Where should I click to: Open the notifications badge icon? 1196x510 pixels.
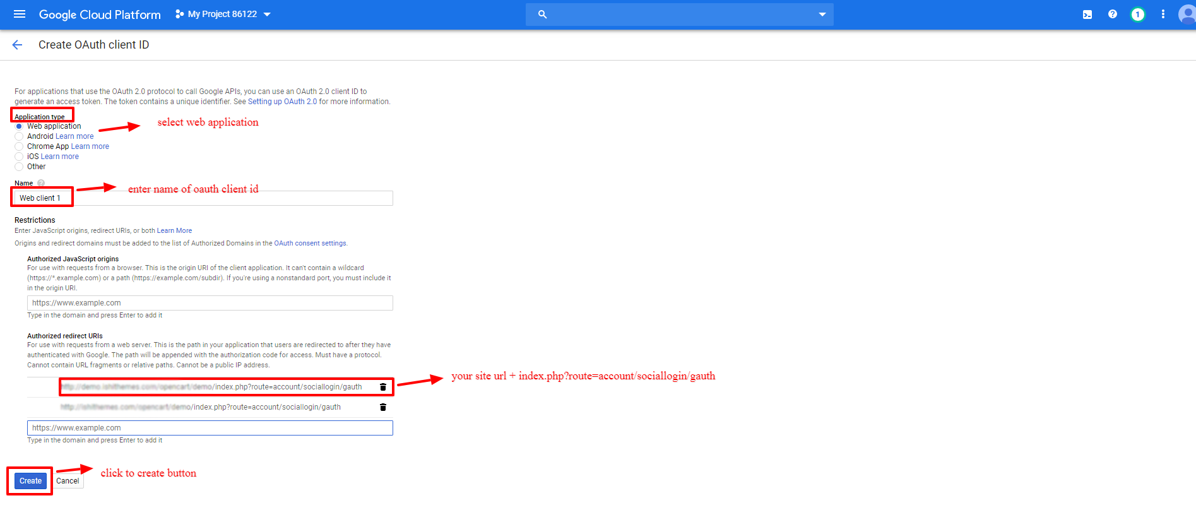[1137, 15]
